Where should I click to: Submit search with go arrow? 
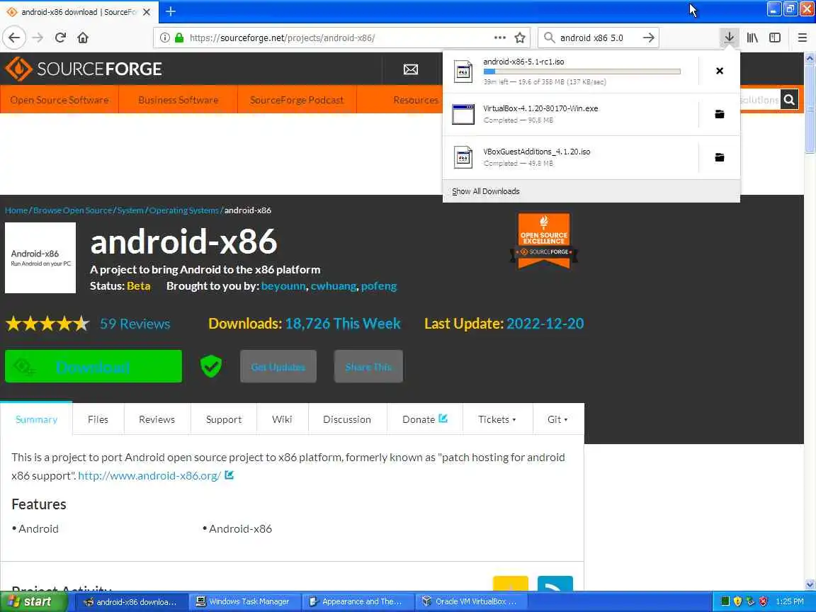[648, 38]
